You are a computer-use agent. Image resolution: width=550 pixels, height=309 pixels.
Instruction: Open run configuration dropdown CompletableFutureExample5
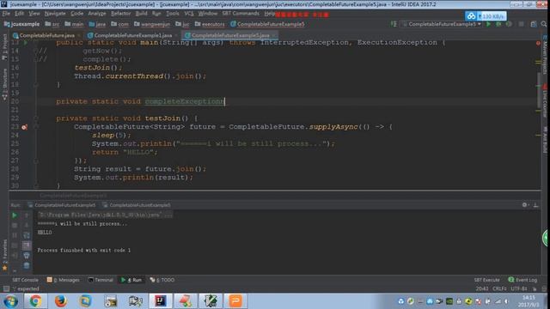(x=442, y=24)
